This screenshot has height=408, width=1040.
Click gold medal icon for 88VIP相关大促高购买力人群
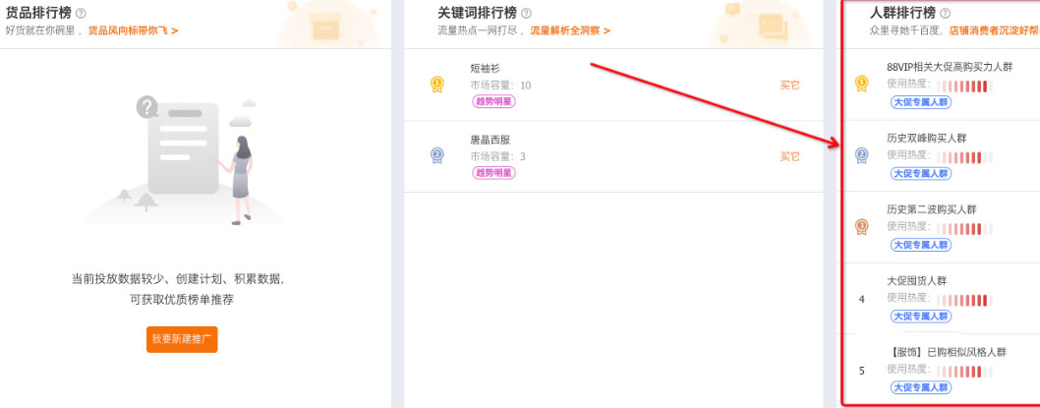click(x=862, y=84)
